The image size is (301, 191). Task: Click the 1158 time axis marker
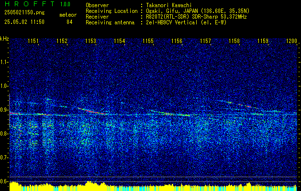[x=234, y=41]
